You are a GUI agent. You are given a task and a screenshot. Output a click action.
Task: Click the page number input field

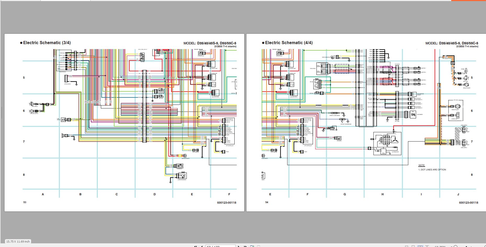[220, 246]
